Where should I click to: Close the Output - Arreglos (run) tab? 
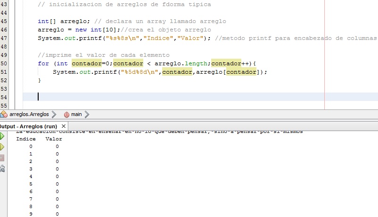click(64, 126)
